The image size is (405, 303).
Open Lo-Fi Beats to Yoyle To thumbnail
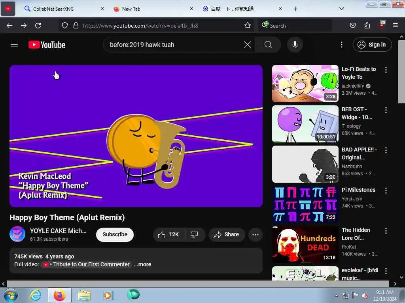point(305,84)
